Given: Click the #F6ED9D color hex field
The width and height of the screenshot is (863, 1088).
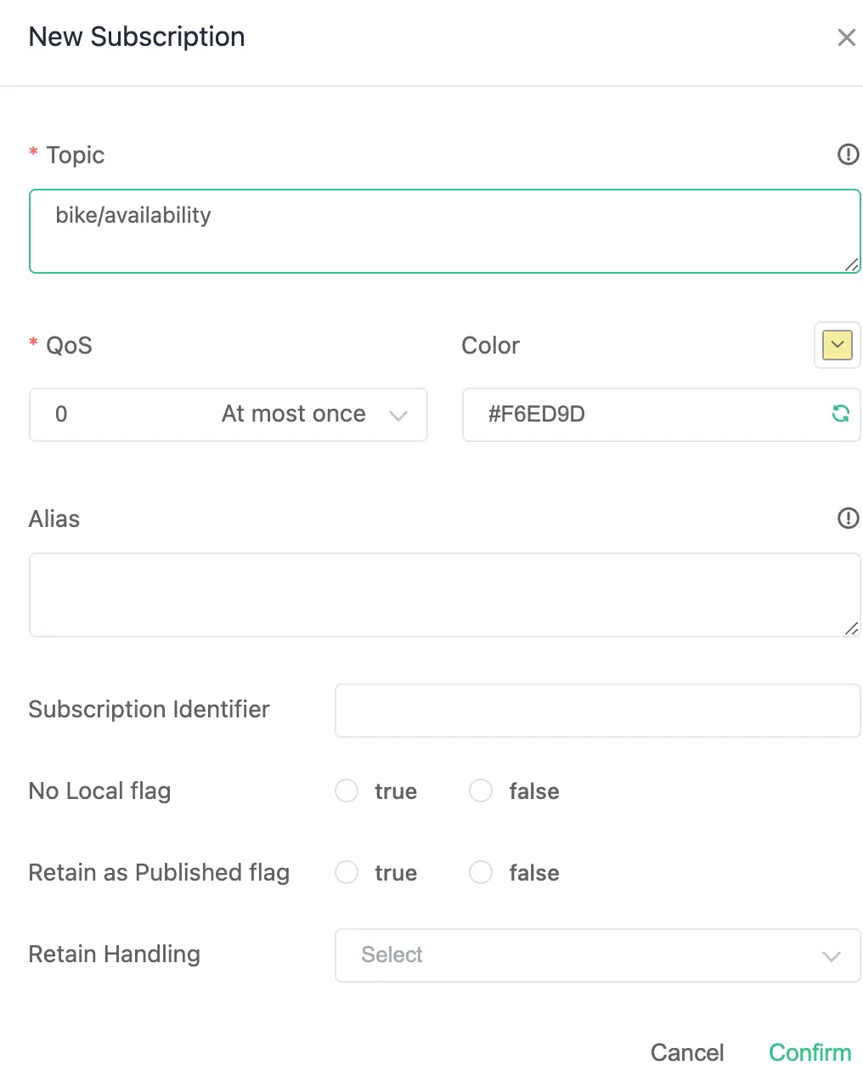Looking at the screenshot, I should 646,415.
